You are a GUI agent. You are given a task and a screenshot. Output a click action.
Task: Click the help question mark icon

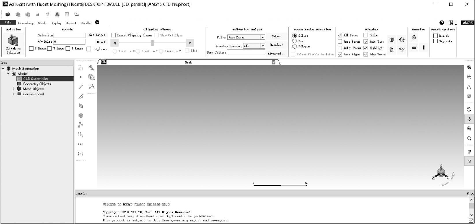point(442,23)
